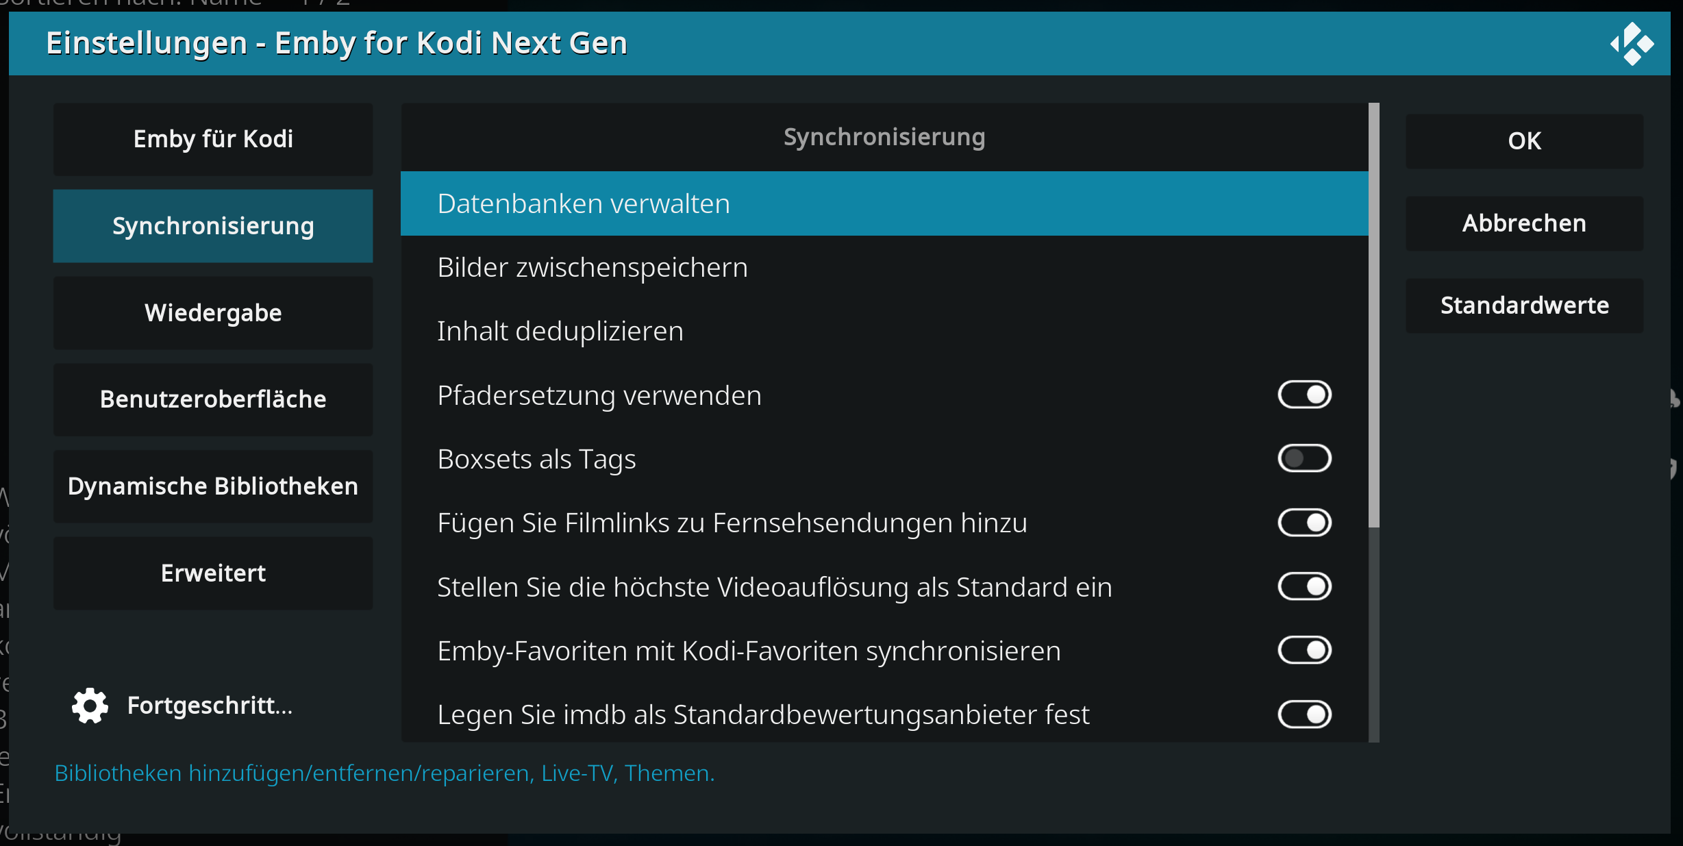Toggle Filmlinks zu Fernsehsendungen switch

click(x=1304, y=523)
